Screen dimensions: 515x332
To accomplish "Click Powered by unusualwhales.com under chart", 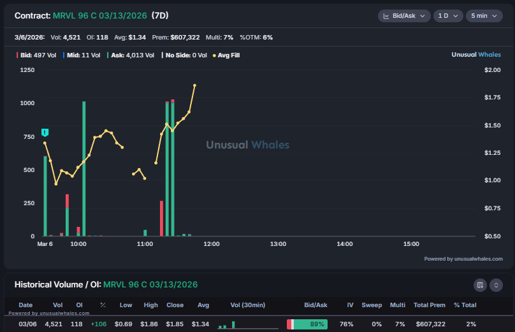I will click(x=463, y=259).
